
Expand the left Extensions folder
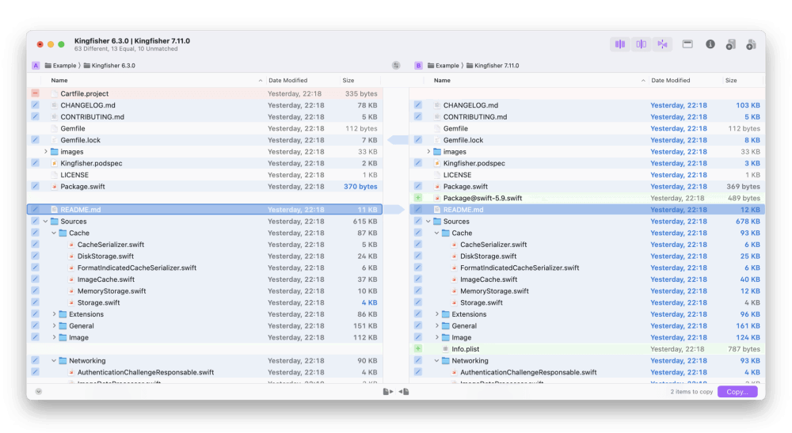pyautogui.click(x=54, y=314)
